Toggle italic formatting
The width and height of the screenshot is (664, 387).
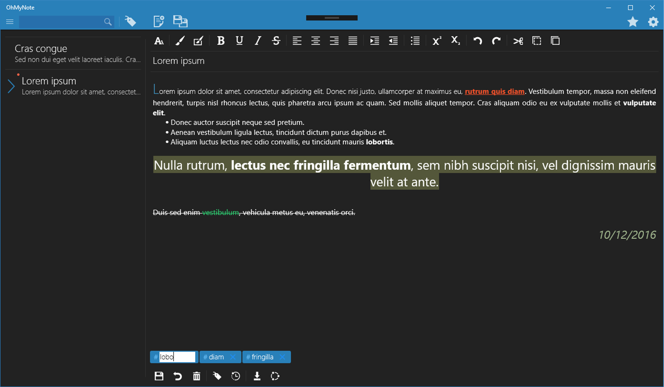click(x=258, y=41)
